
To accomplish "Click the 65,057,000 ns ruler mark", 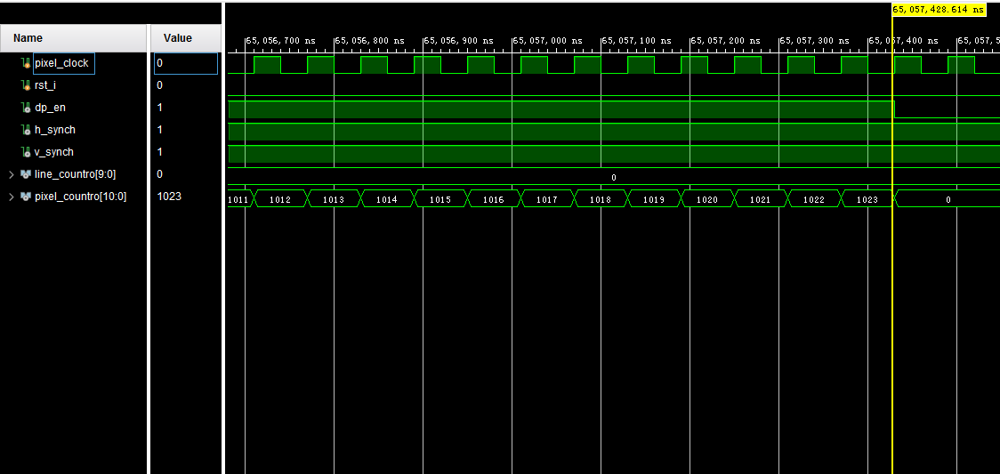I will click(548, 41).
